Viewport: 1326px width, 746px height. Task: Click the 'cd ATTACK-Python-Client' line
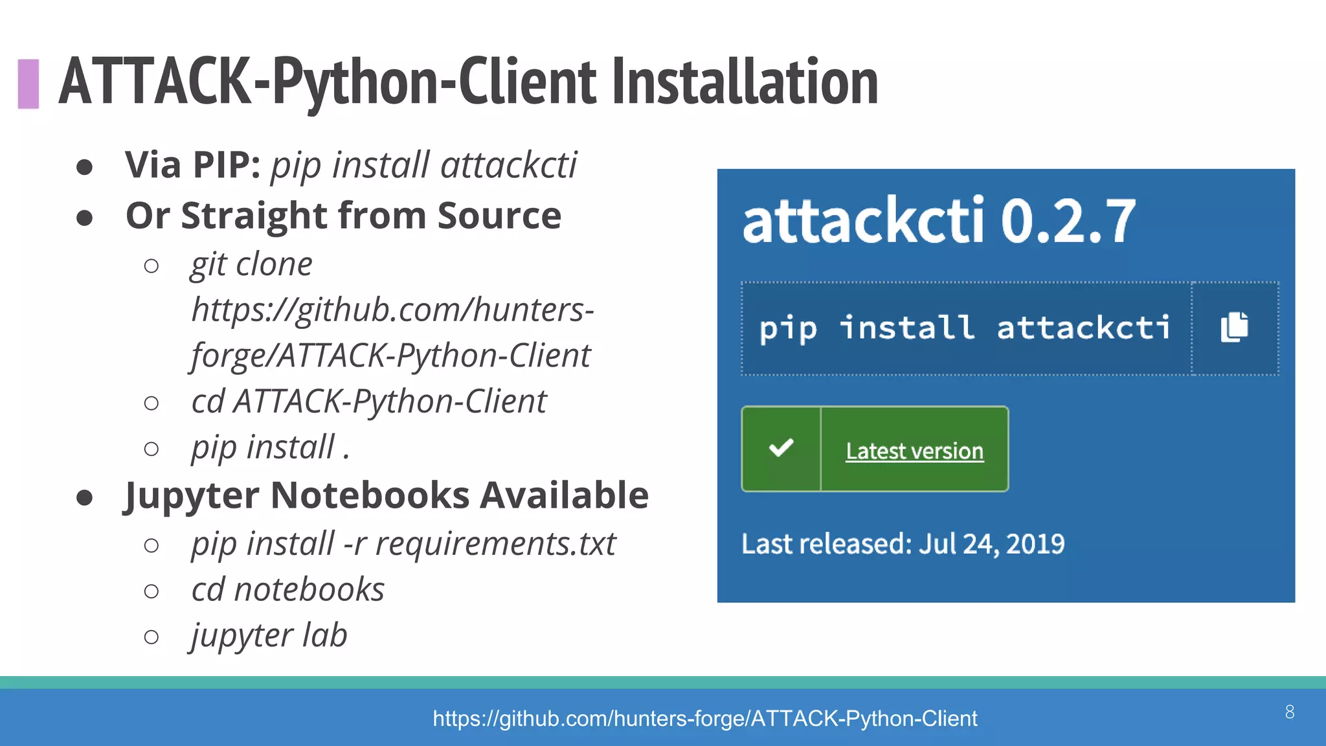click(x=369, y=401)
